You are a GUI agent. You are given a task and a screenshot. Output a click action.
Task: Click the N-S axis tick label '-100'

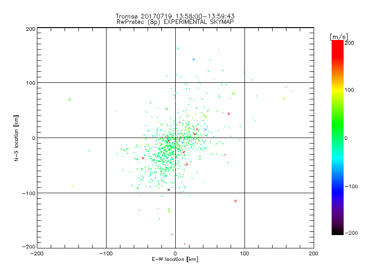[29, 193]
